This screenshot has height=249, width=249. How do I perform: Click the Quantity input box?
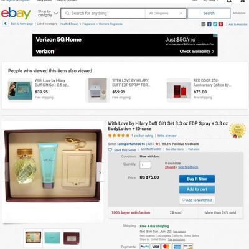tap(145, 165)
